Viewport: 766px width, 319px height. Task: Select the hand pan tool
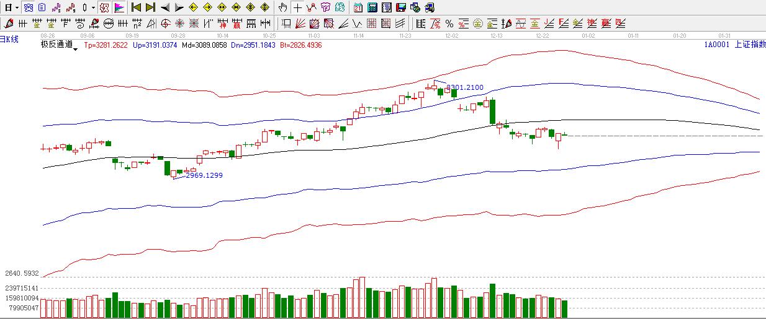(283, 8)
